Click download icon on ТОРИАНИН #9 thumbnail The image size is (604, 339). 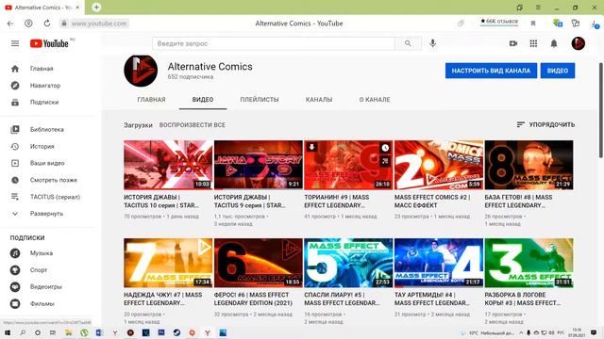[x=312, y=147]
